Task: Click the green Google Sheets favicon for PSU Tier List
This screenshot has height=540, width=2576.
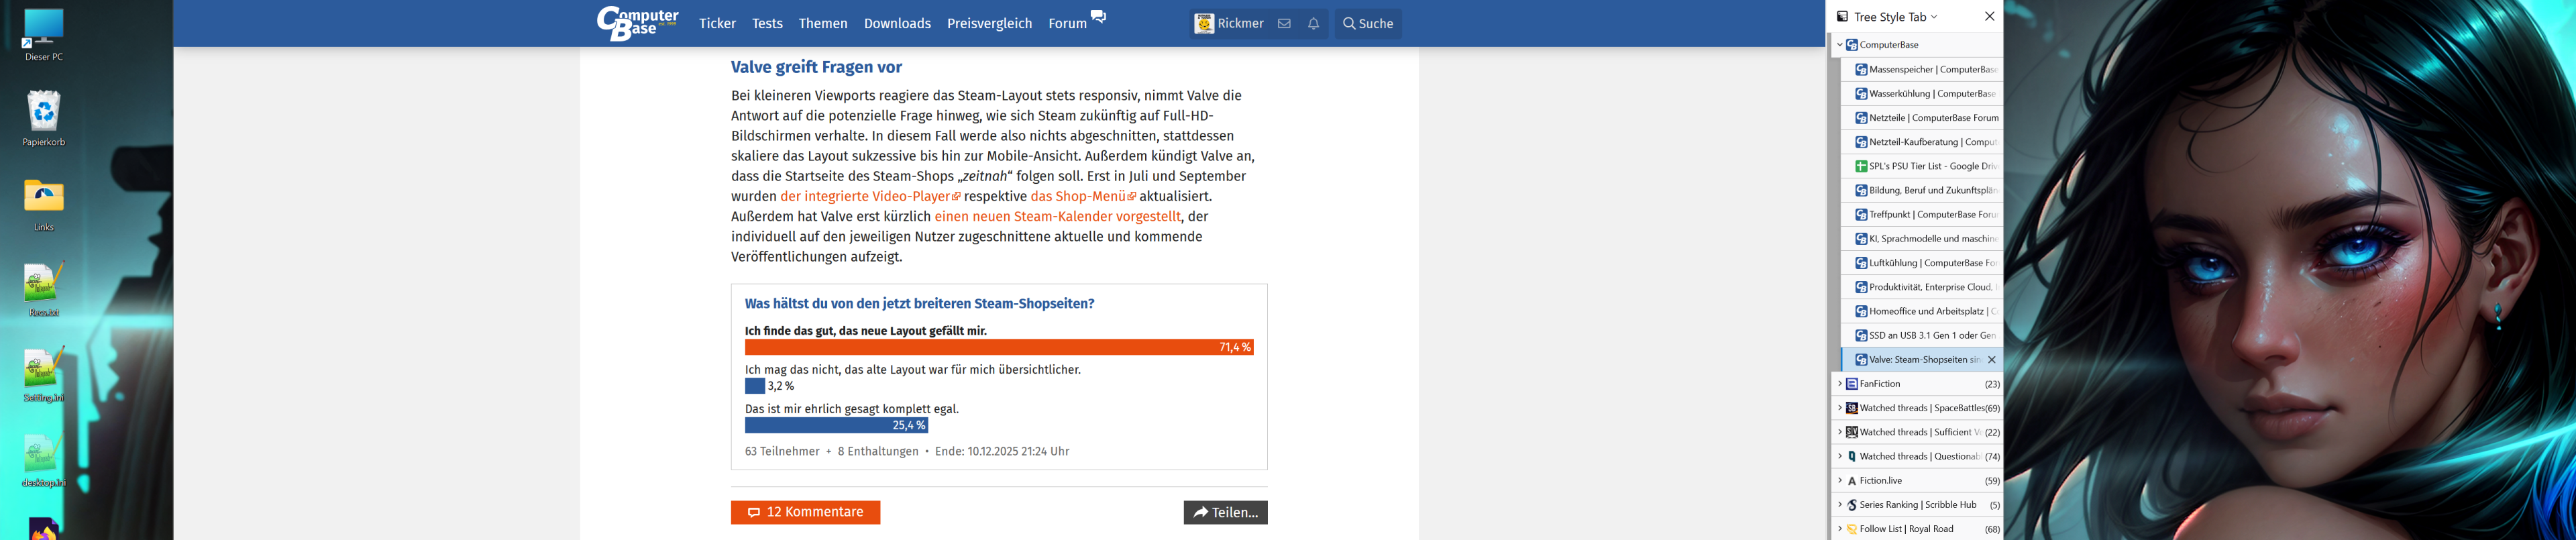Action: [x=1861, y=166]
